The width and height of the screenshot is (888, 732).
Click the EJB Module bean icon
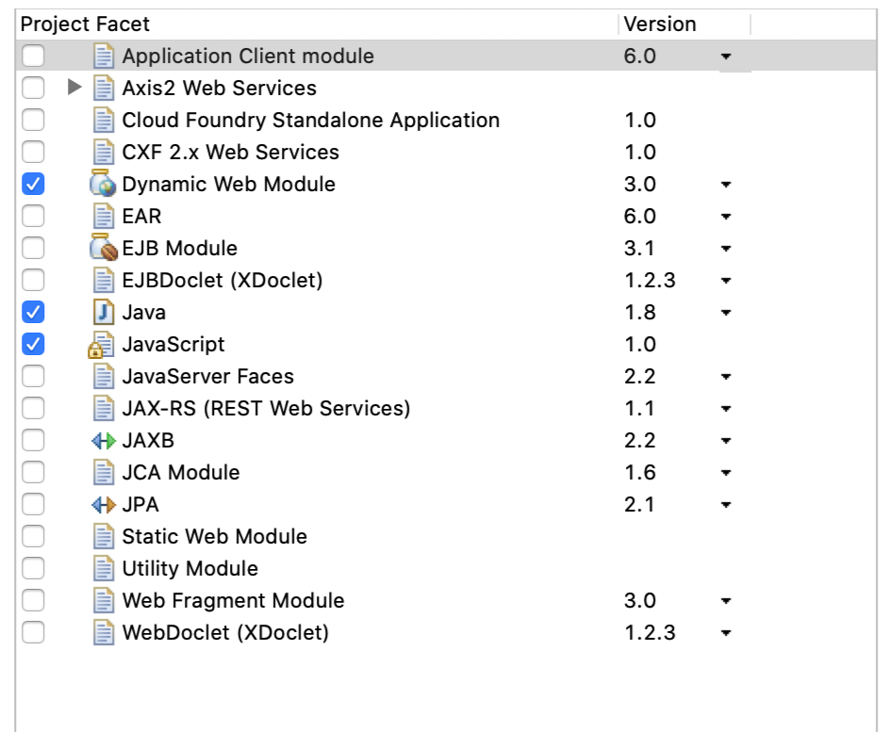click(103, 248)
